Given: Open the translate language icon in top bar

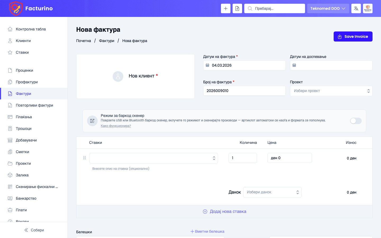Looking at the screenshot, I should [x=356, y=8].
